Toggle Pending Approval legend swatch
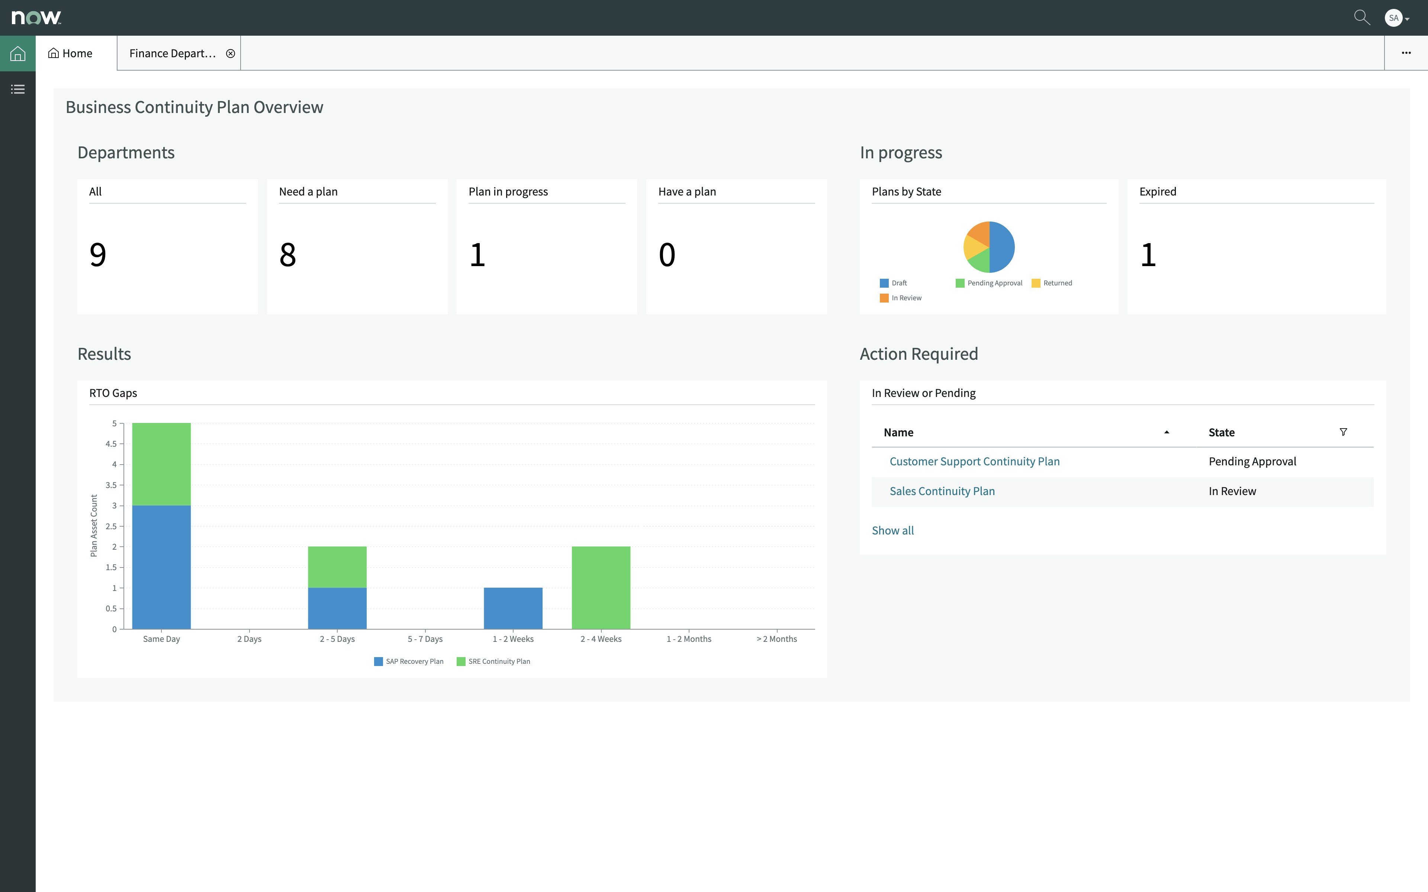This screenshot has width=1428, height=892. coord(960,283)
